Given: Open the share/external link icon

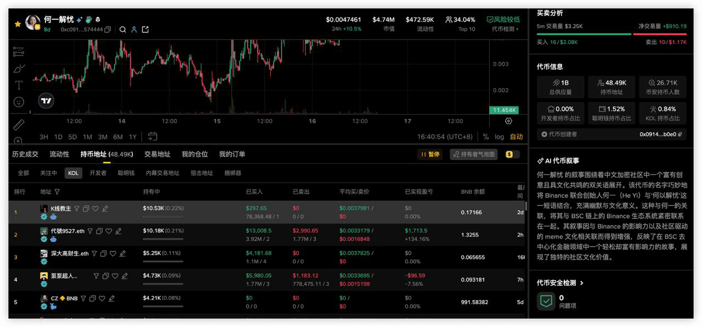Looking at the screenshot, I should coord(145,30).
